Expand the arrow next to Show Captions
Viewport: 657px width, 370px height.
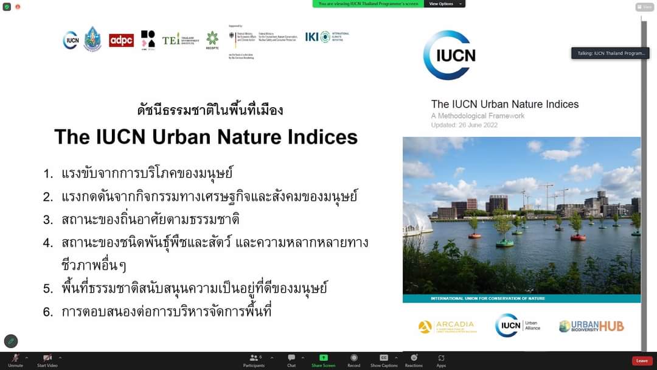[396, 358]
